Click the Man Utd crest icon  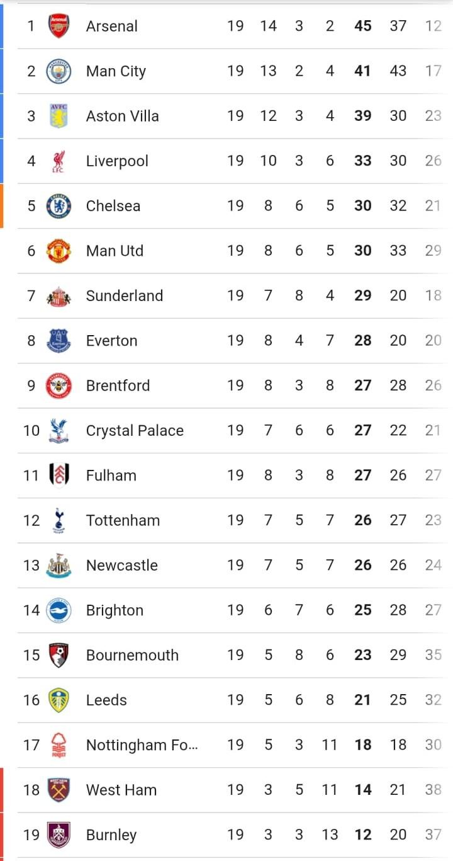click(59, 251)
